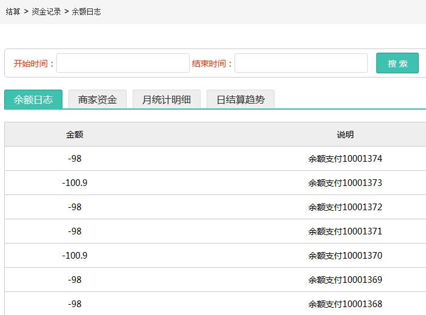The height and width of the screenshot is (315, 426).
Task: Click the 结束时间 label
Action: (212, 64)
